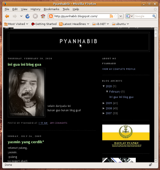The height and width of the screenshot is (170, 160).
Task: Open the 2020 archive year link
Action: (109, 86)
